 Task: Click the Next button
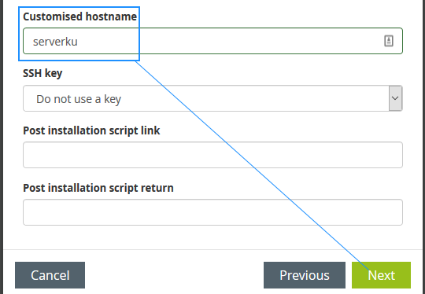click(381, 275)
